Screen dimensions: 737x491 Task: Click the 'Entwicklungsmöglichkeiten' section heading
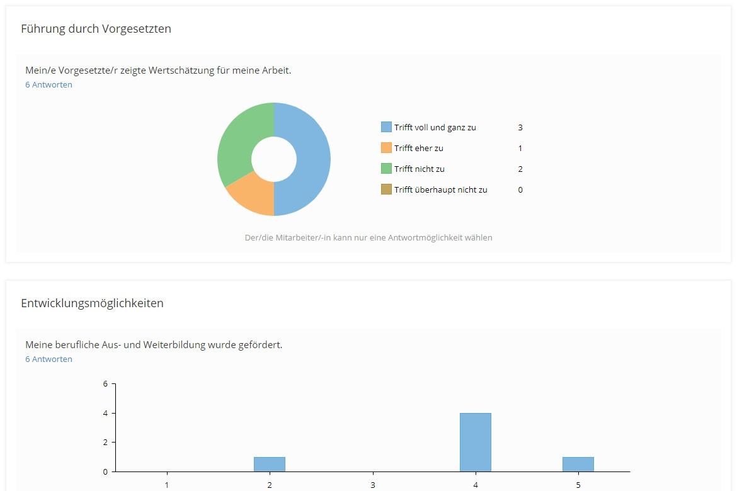click(x=92, y=303)
